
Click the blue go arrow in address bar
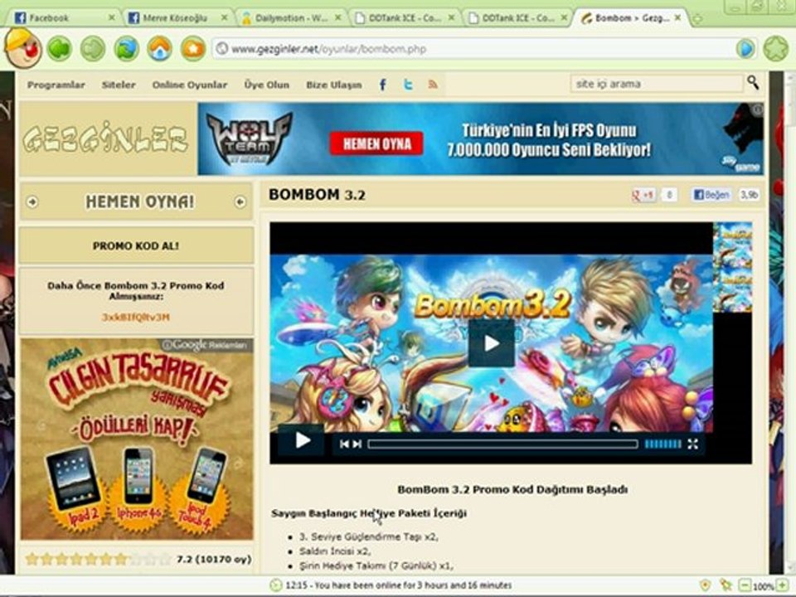click(745, 49)
